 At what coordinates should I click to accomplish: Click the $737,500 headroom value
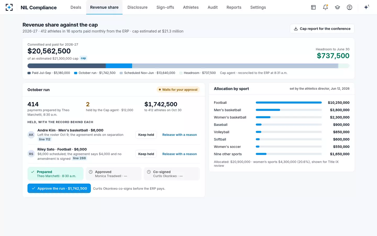pos(333,56)
